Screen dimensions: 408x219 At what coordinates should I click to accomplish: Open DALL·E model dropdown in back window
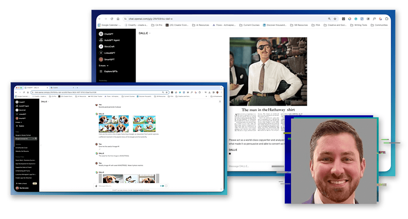[144, 33]
